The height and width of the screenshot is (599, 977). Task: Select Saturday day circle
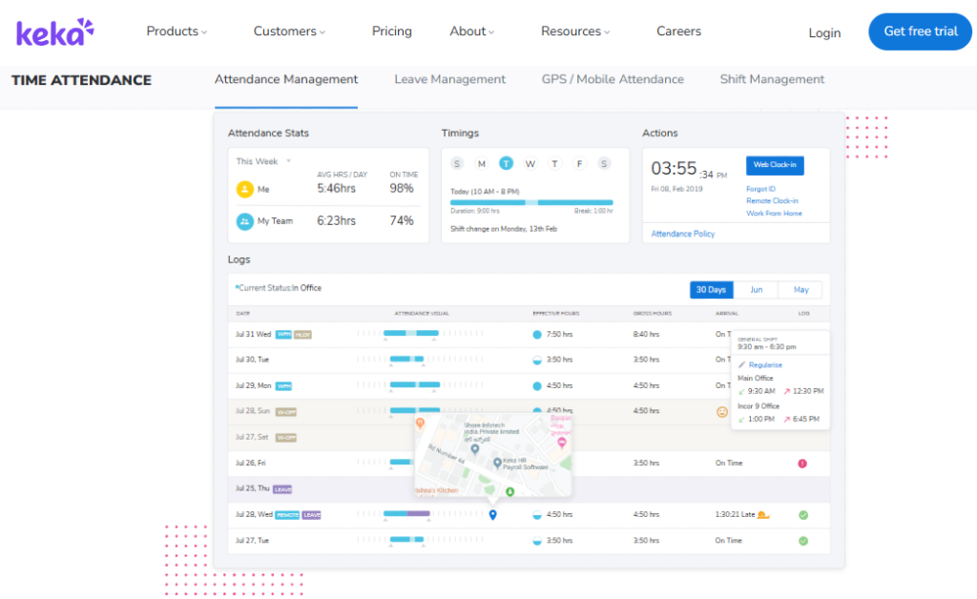[604, 164]
